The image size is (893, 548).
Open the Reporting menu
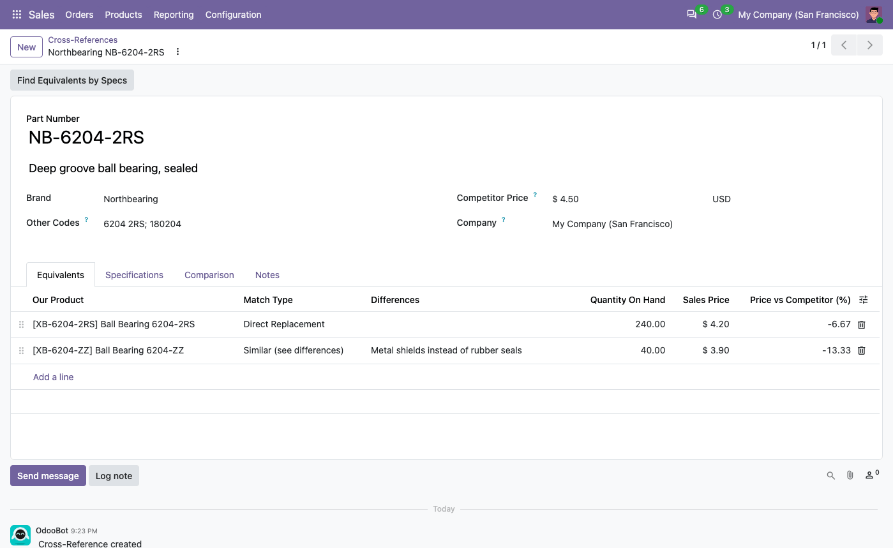click(x=174, y=15)
